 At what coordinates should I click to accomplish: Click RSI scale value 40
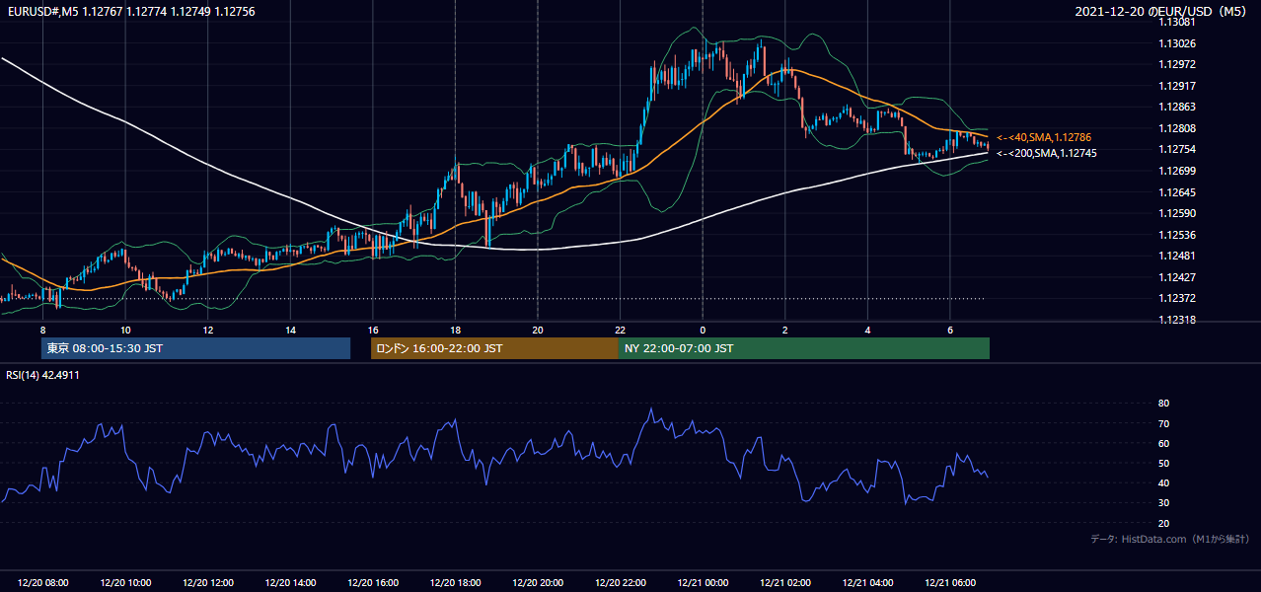click(x=1164, y=482)
